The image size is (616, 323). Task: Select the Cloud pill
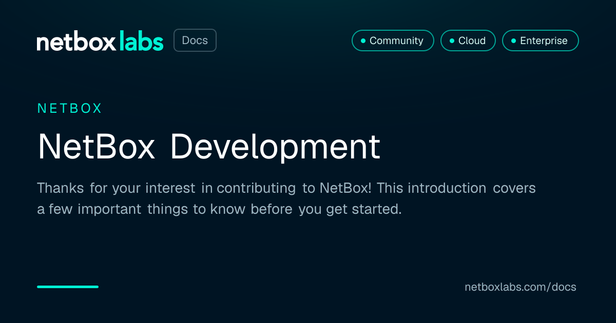point(468,41)
